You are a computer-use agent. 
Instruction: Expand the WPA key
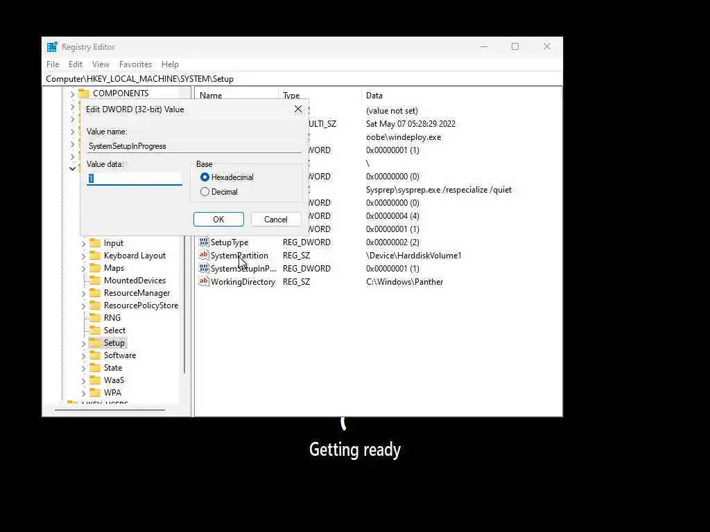[x=83, y=393]
